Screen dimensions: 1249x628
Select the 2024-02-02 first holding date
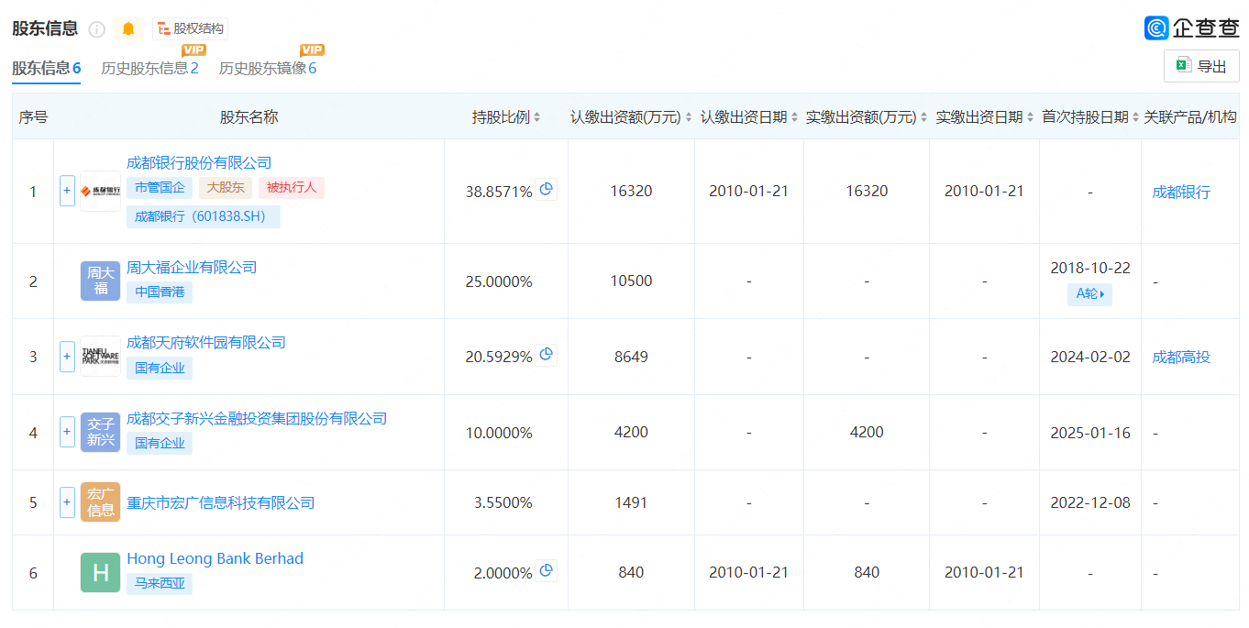click(1090, 357)
